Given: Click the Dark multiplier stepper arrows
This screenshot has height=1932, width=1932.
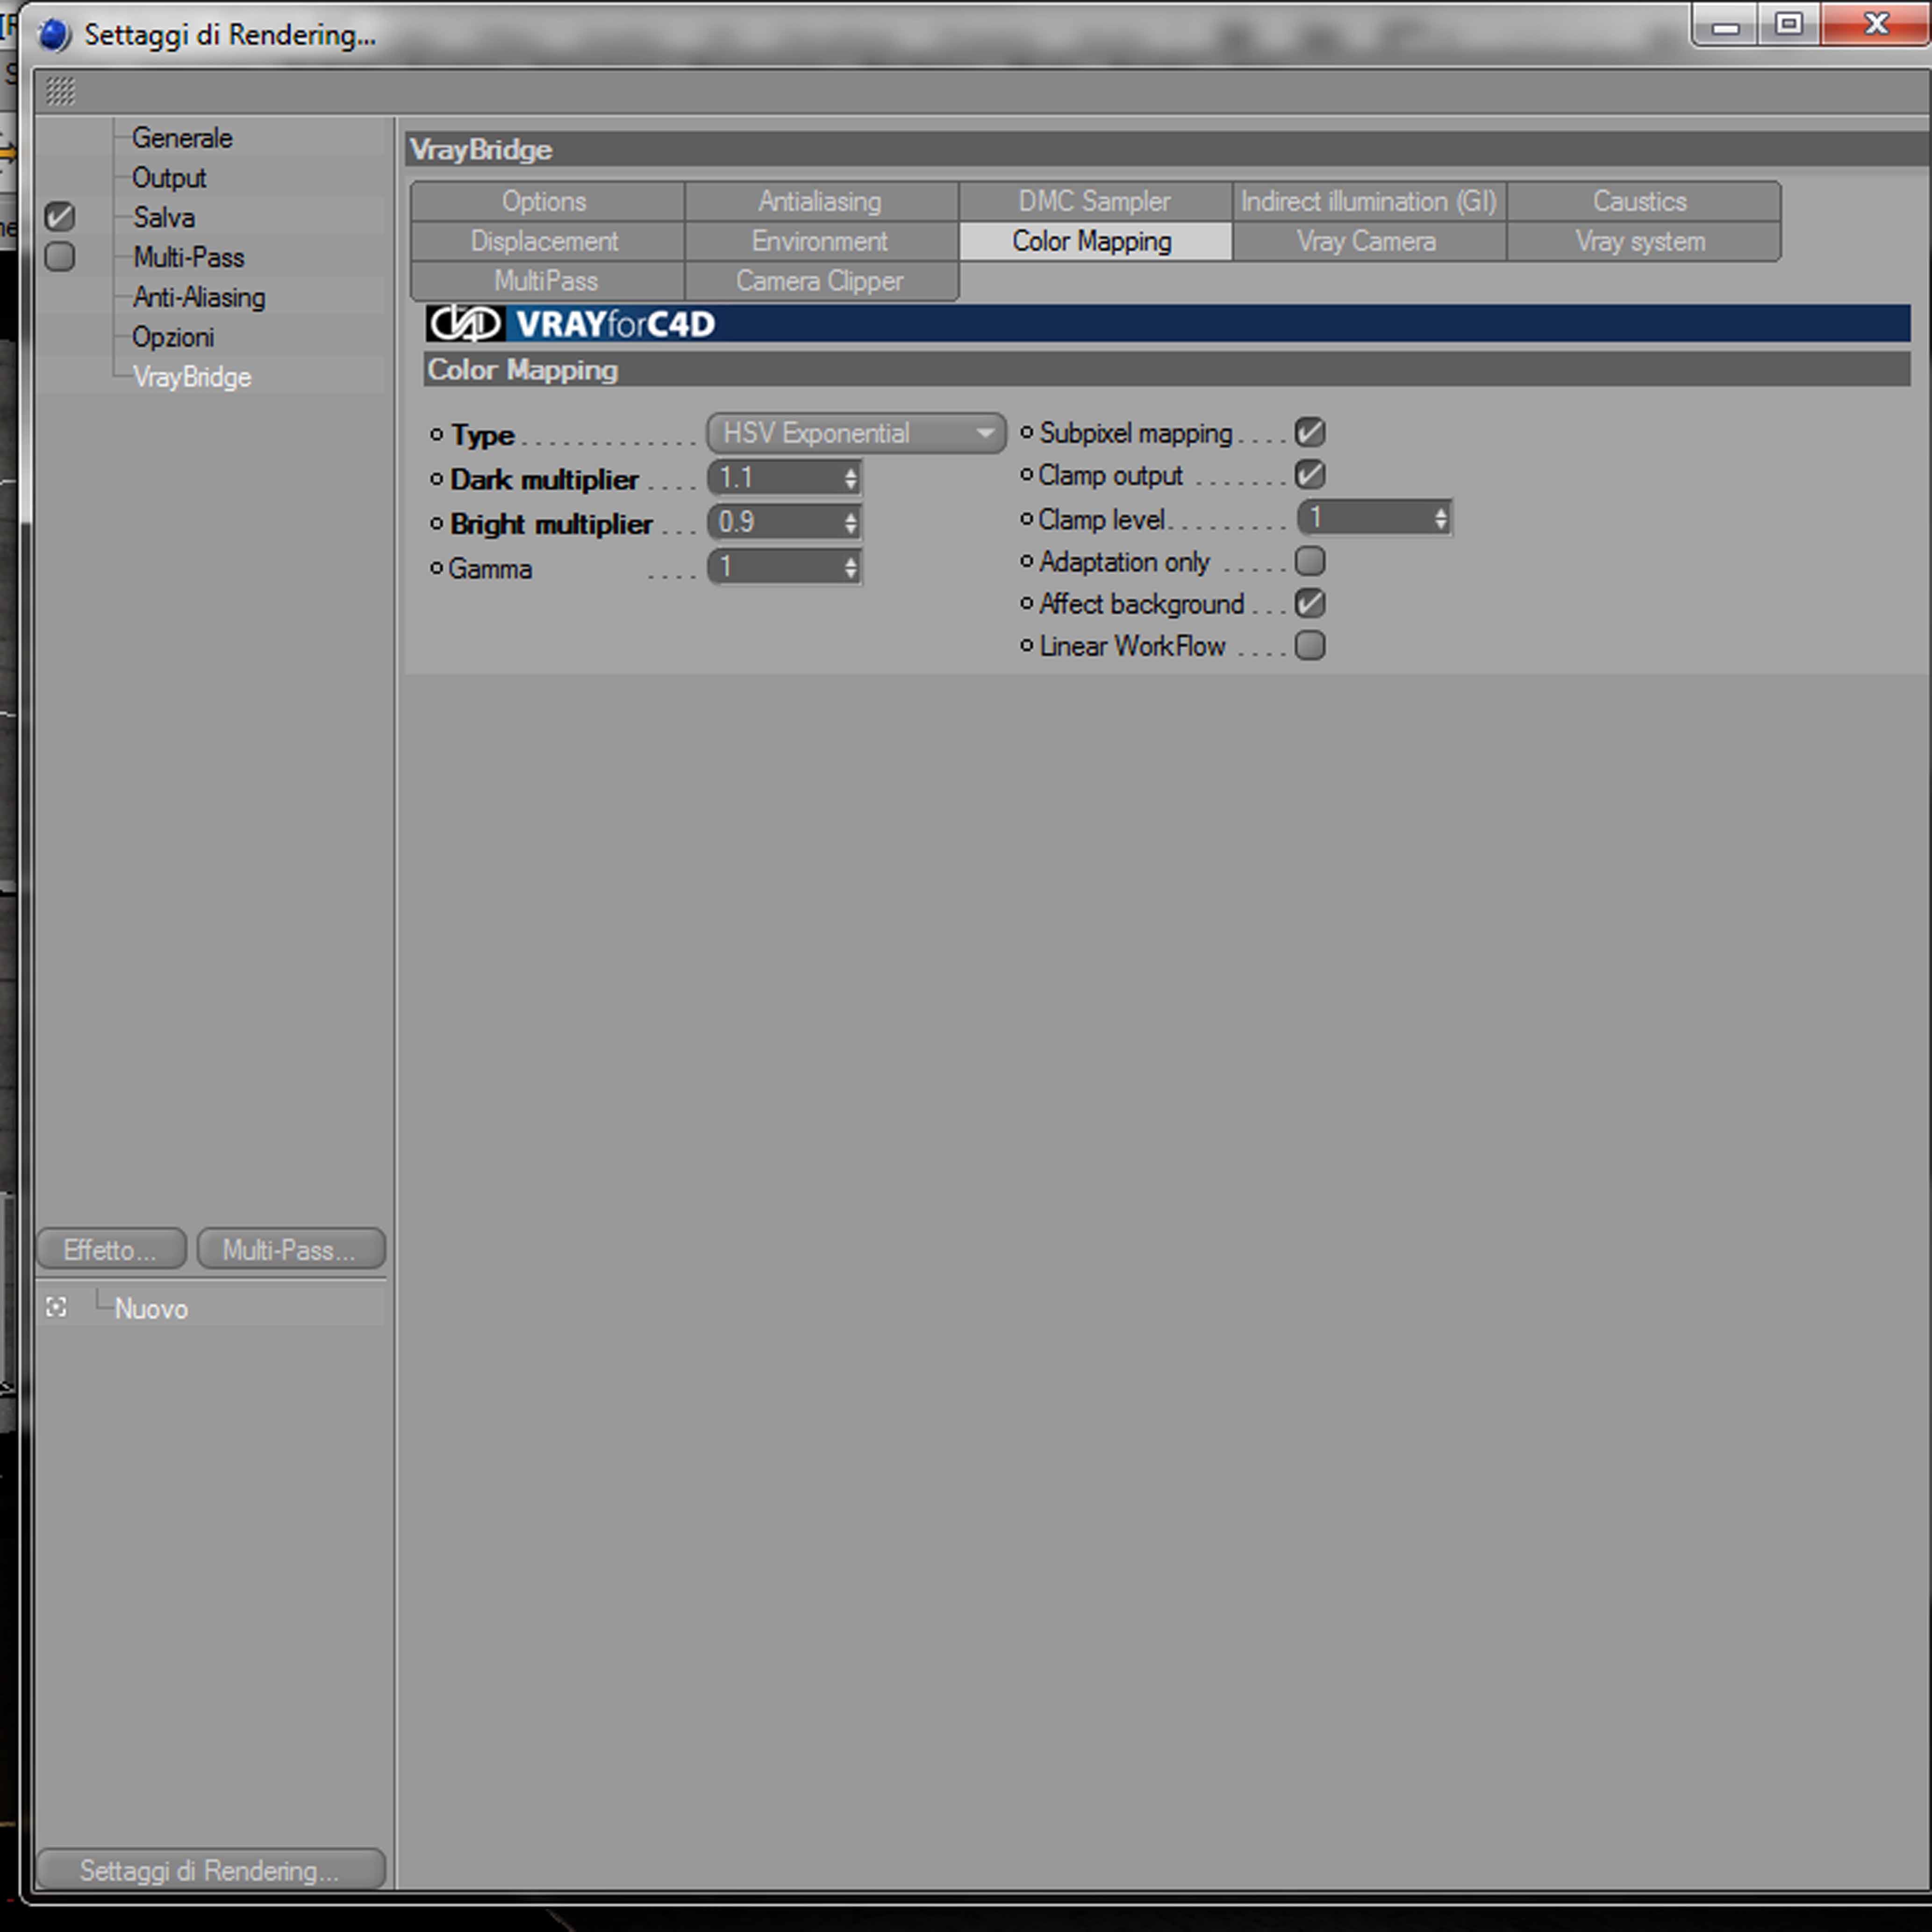Looking at the screenshot, I should tap(850, 479).
